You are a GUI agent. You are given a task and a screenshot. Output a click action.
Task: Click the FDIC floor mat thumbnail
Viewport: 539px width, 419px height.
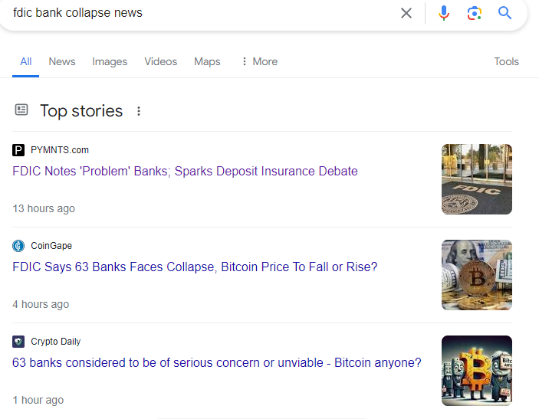pyautogui.click(x=477, y=179)
